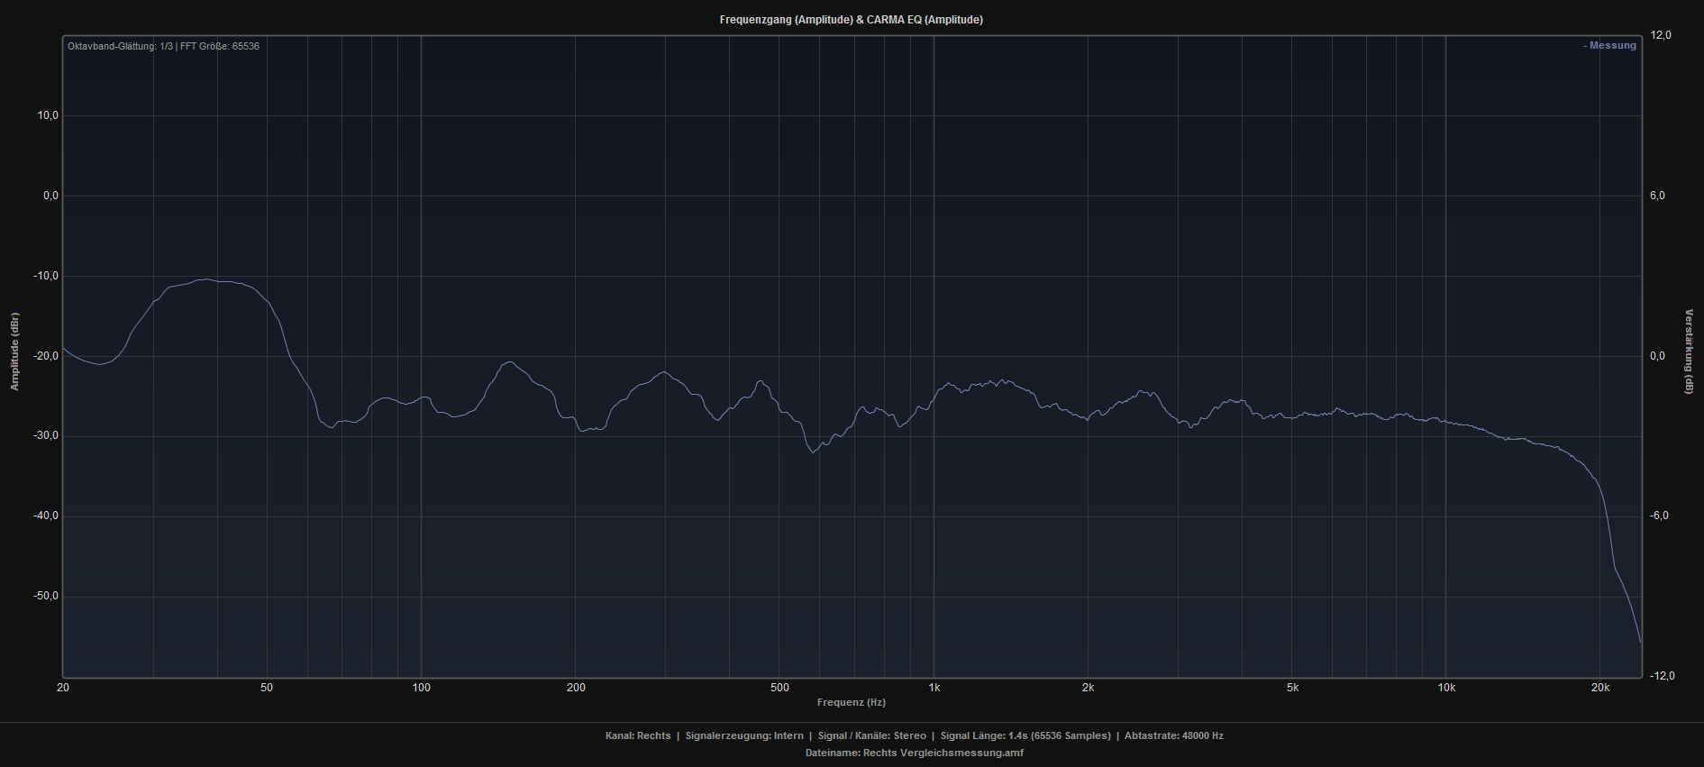This screenshot has height=767, width=1704.
Task: Click the 10,0 label on amplitude axis
Action: pos(47,115)
